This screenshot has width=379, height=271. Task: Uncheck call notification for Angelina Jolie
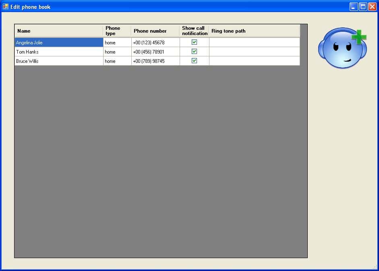point(194,42)
